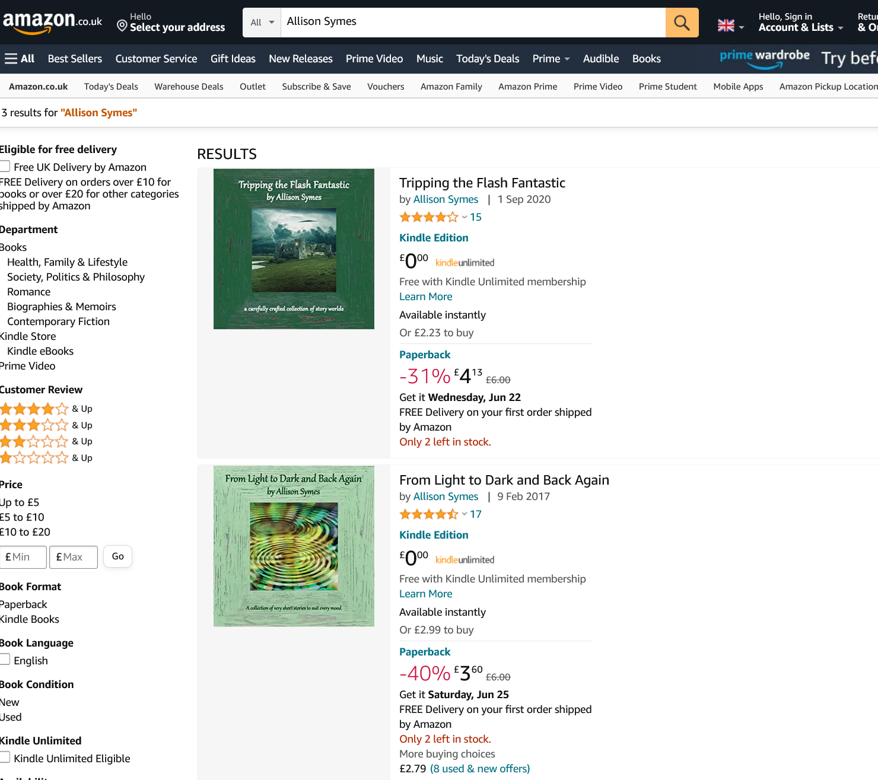Click the Learn More link for Kindle Unlimited
This screenshot has width=878, height=780.
point(425,296)
